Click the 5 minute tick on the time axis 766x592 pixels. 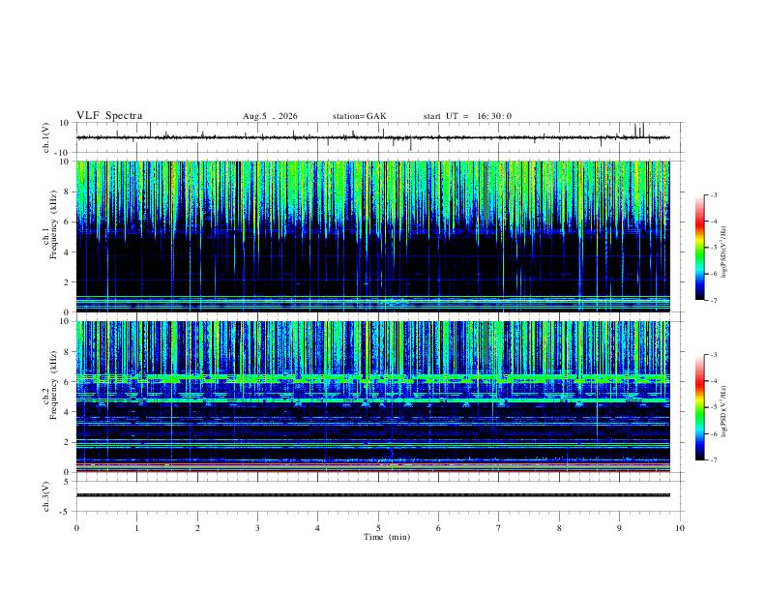[x=378, y=528]
